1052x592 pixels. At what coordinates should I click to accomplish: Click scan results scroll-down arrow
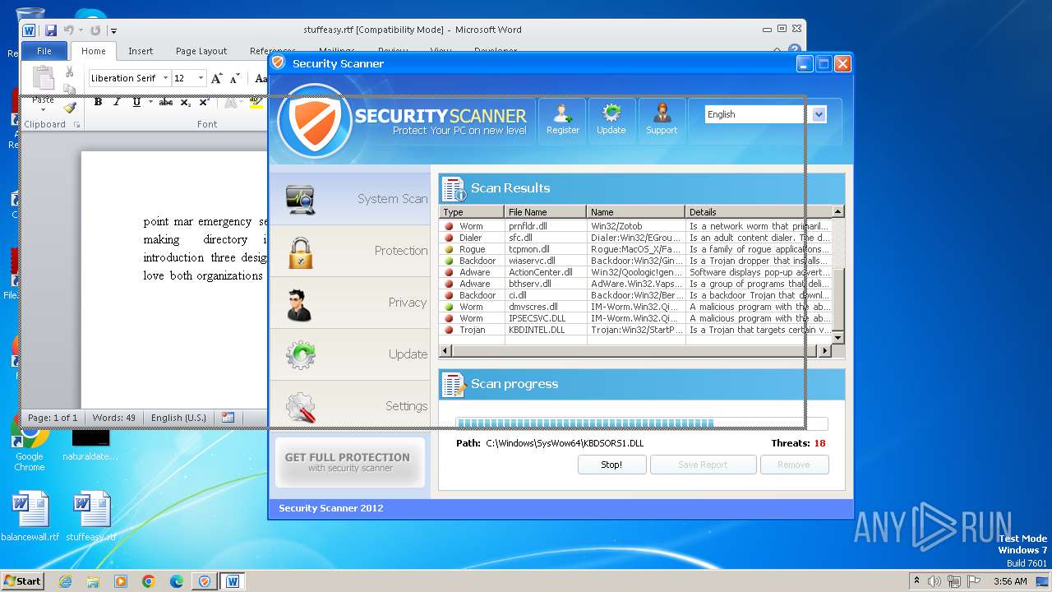(x=838, y=338)
